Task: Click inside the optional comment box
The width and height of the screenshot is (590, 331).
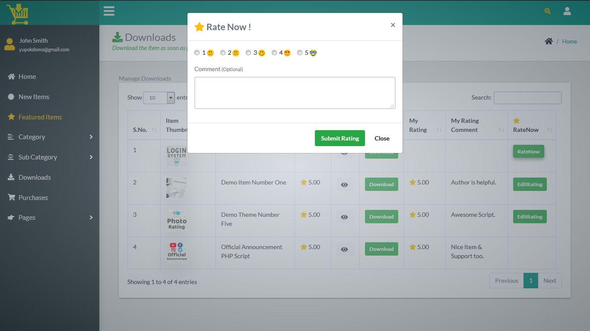Action: 295,93
